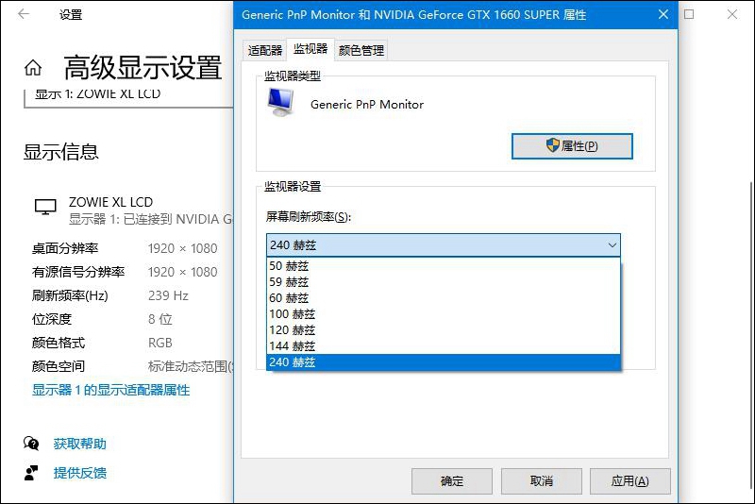This screenshot has height=504, width=755.
Task: Open the 显示 1: ZOWIE XL LCD selector
Action: (128, 98)
